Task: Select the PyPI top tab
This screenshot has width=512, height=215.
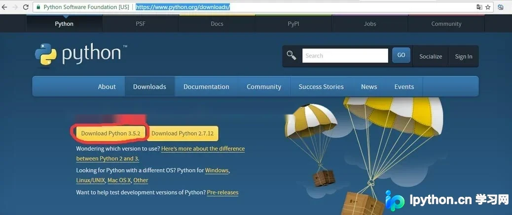Action: [x=293, y=24]
